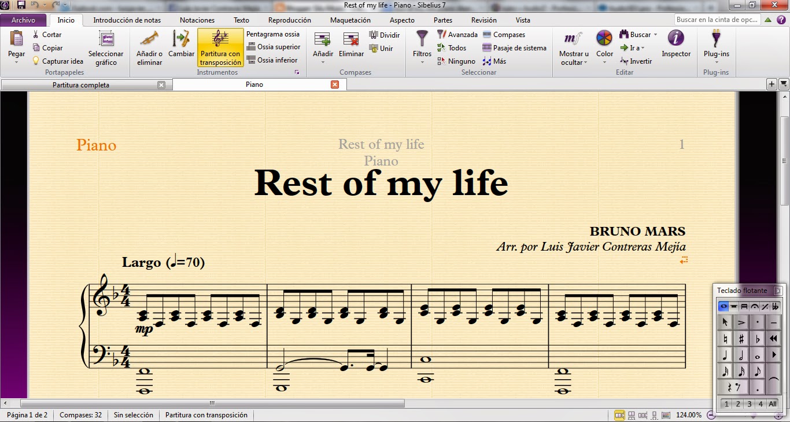Click the Save floppy disk icon
Image resolution: width=790 pixels, height=422 pixels.
tap(21, 5)
